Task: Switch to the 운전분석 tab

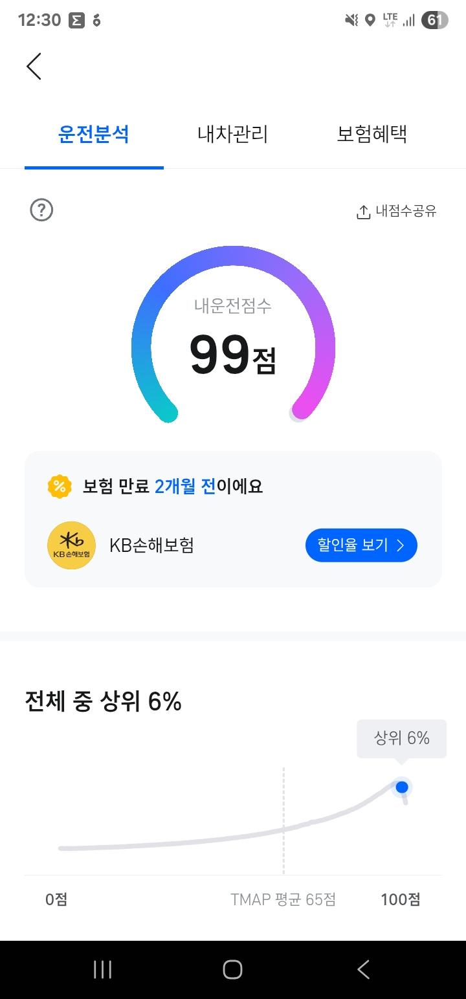Action: [94, 135]
